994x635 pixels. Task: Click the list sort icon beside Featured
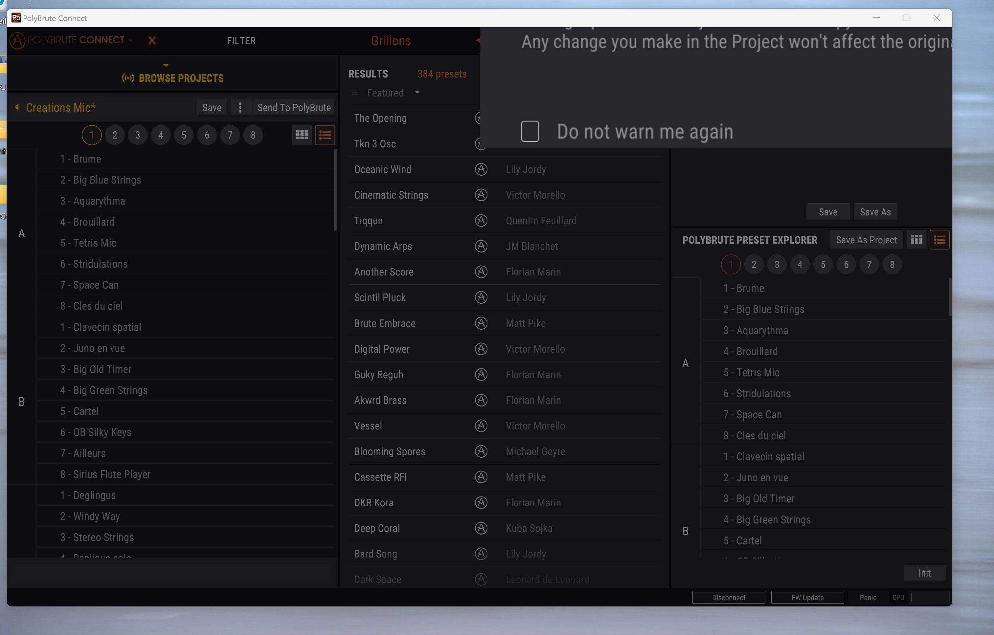pyautogui.click(x=354, y=93)
